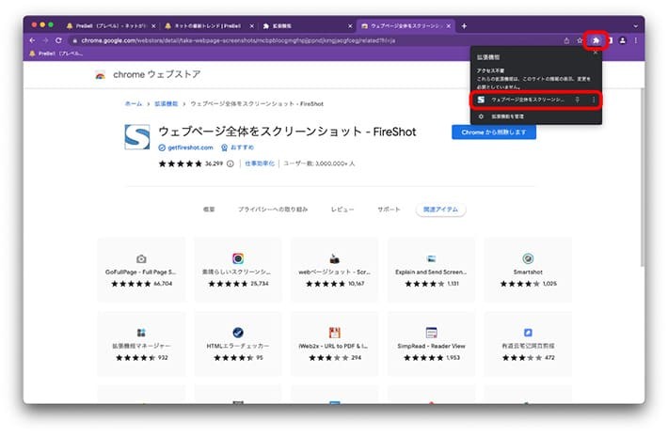Open the プライバシーへの取り組み tab
Image resolution: width=668 pixels, height=435 pixels.
click(273, 210)
